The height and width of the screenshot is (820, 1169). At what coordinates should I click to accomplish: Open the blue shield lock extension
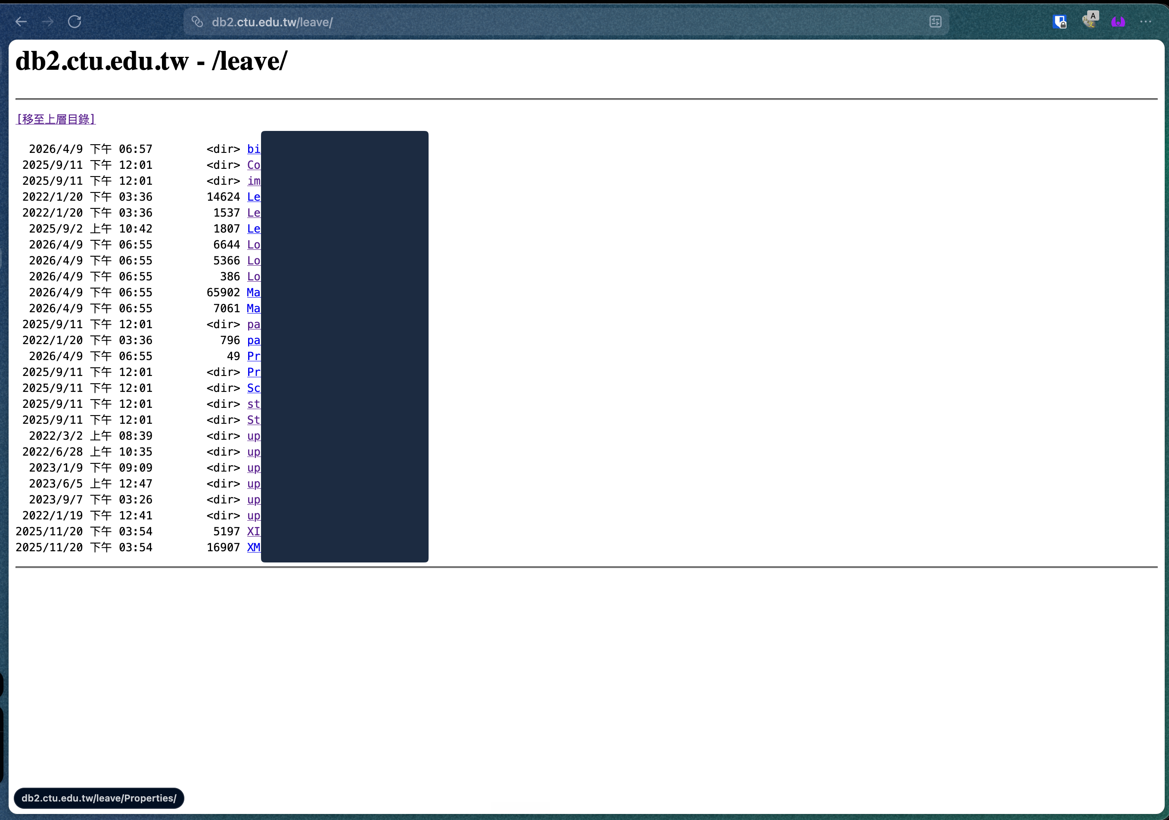(x=1060, y=22)
